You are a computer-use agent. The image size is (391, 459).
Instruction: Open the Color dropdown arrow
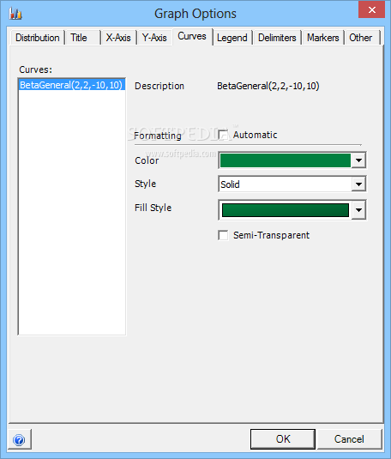click(358, 160)
